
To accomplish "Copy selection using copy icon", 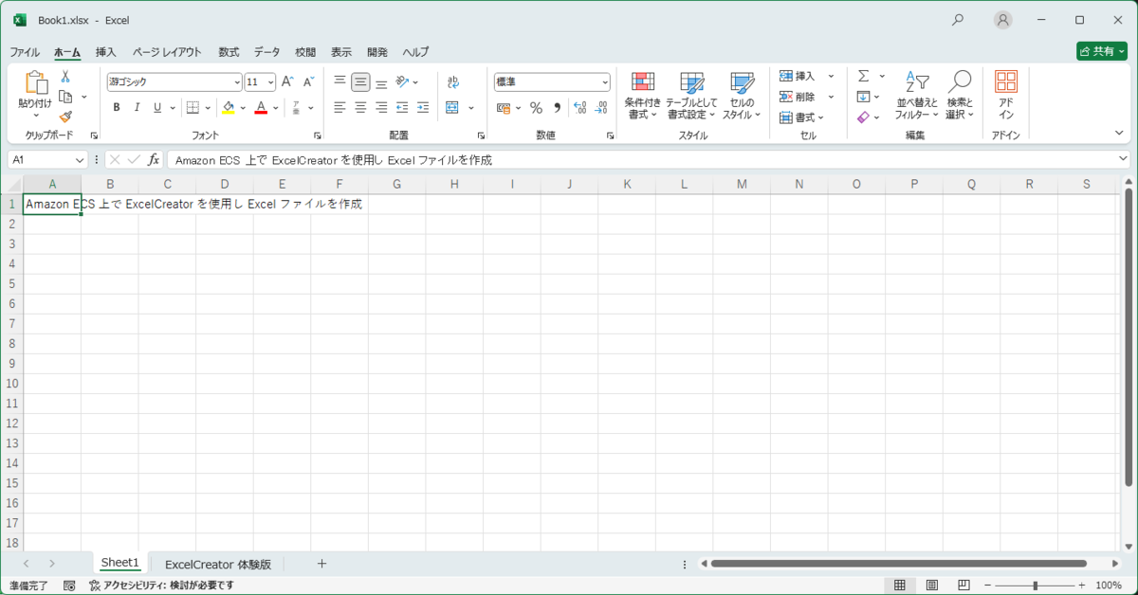I will pyautogui.click(x=65, y=97).
